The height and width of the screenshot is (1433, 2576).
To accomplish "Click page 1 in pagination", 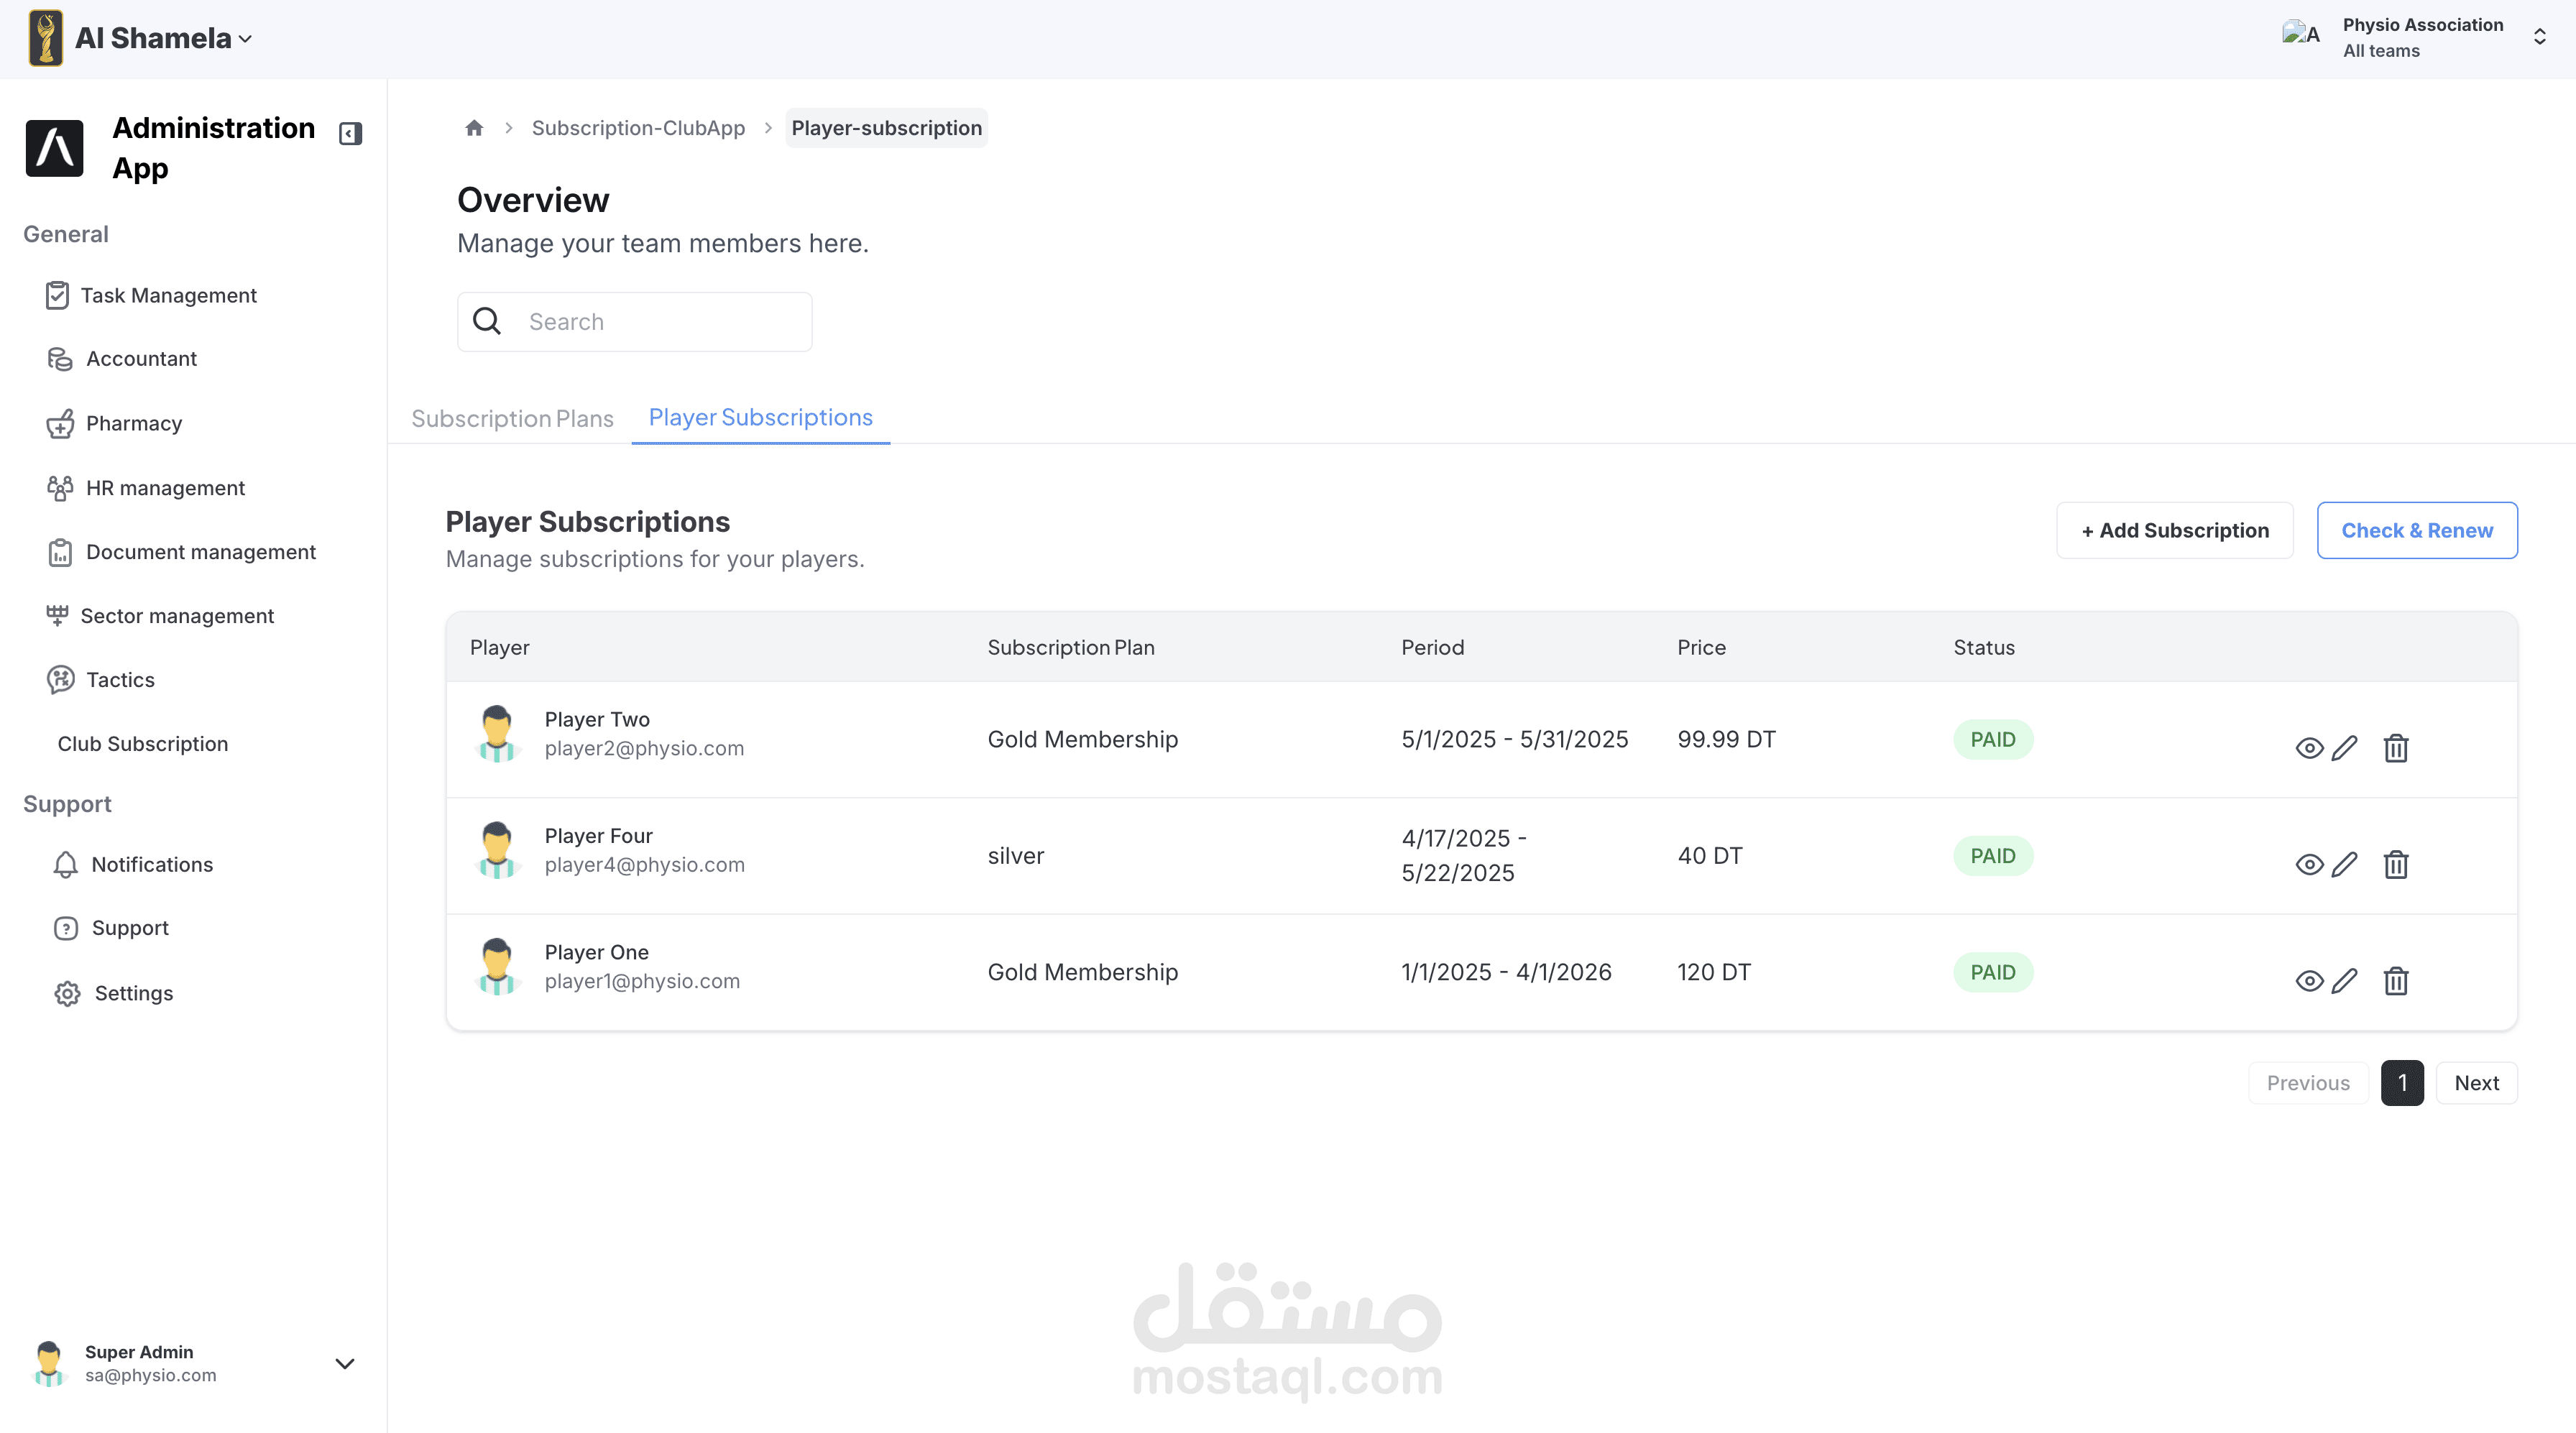I will coord(2402,1083).
